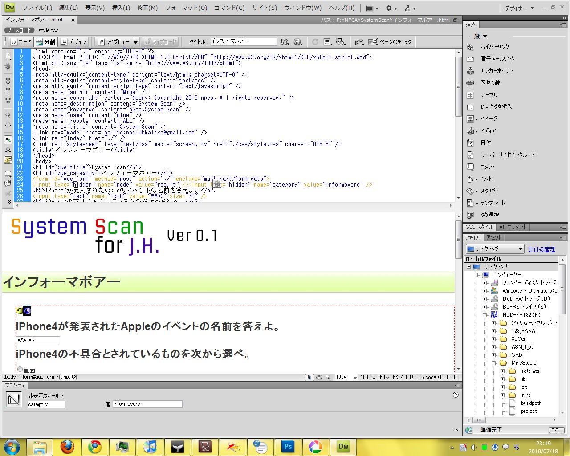The image size is (570, 456).
Task: Click the ページのチェック button
Action: (390, 42)
